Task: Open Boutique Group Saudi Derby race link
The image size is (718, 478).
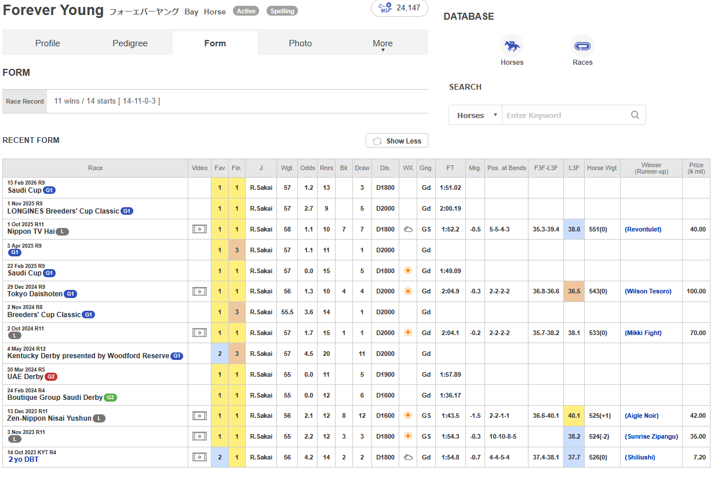Action: 55,398
